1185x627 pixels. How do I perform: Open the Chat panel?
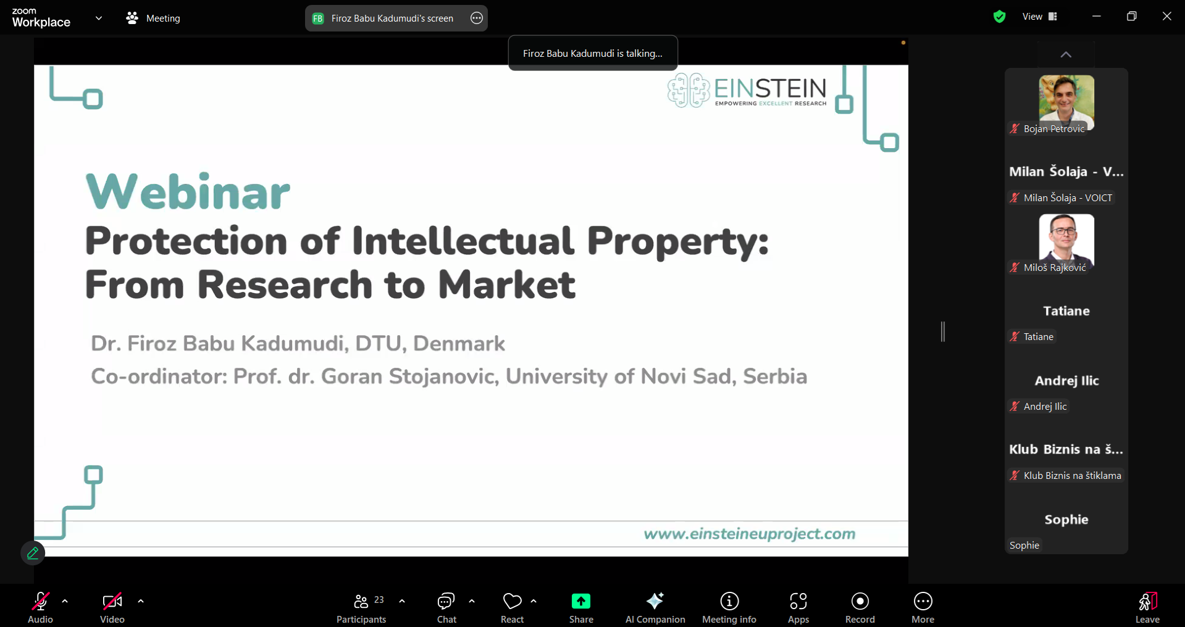click(446, 608)
